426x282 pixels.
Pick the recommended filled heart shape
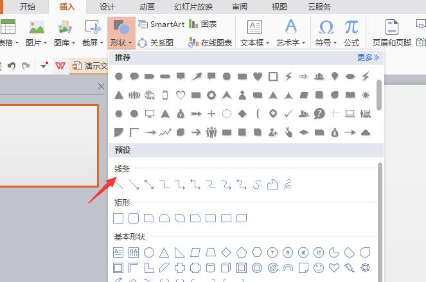(258, 76)
